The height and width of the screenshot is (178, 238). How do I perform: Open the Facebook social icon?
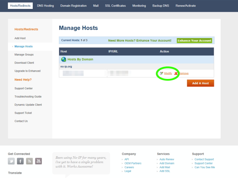[20, 161]
